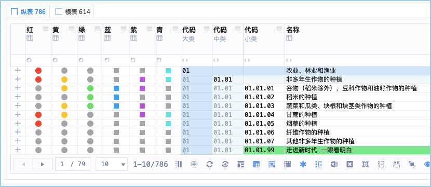Viewport: 431px width, 187px height.
Task: Click the angle-bracket filter icon under 代码 大类
Action: tap(185, 60)
